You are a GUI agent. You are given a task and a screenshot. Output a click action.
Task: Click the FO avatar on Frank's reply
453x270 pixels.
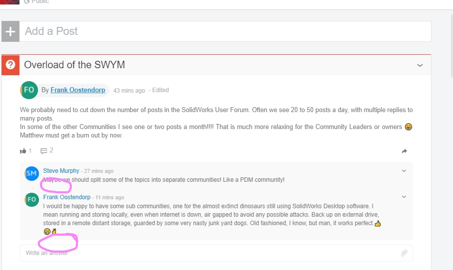(32, 200)
